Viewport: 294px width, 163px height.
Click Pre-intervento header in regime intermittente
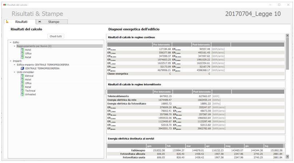pos(162,92)
